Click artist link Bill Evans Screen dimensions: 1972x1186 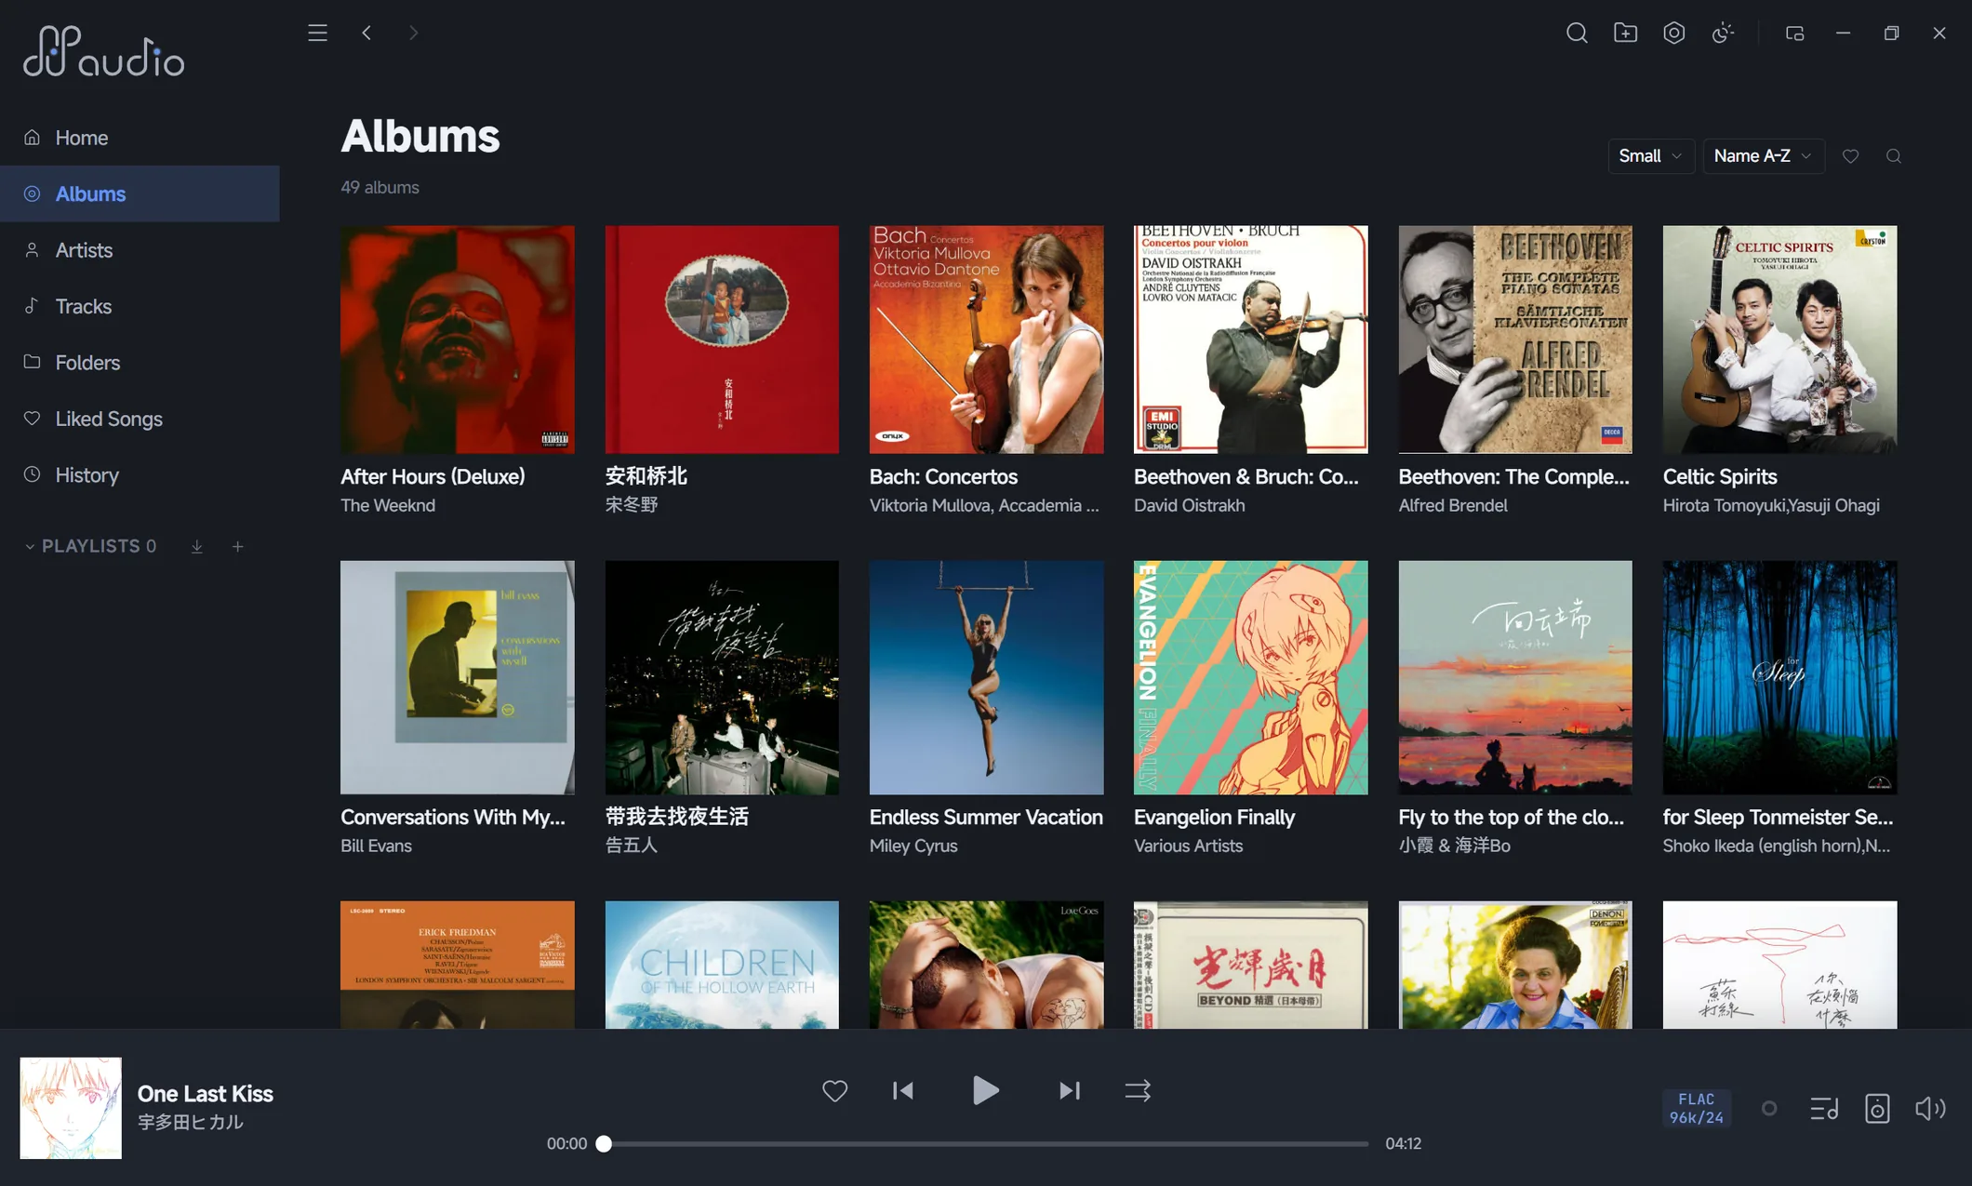point(376,846)
